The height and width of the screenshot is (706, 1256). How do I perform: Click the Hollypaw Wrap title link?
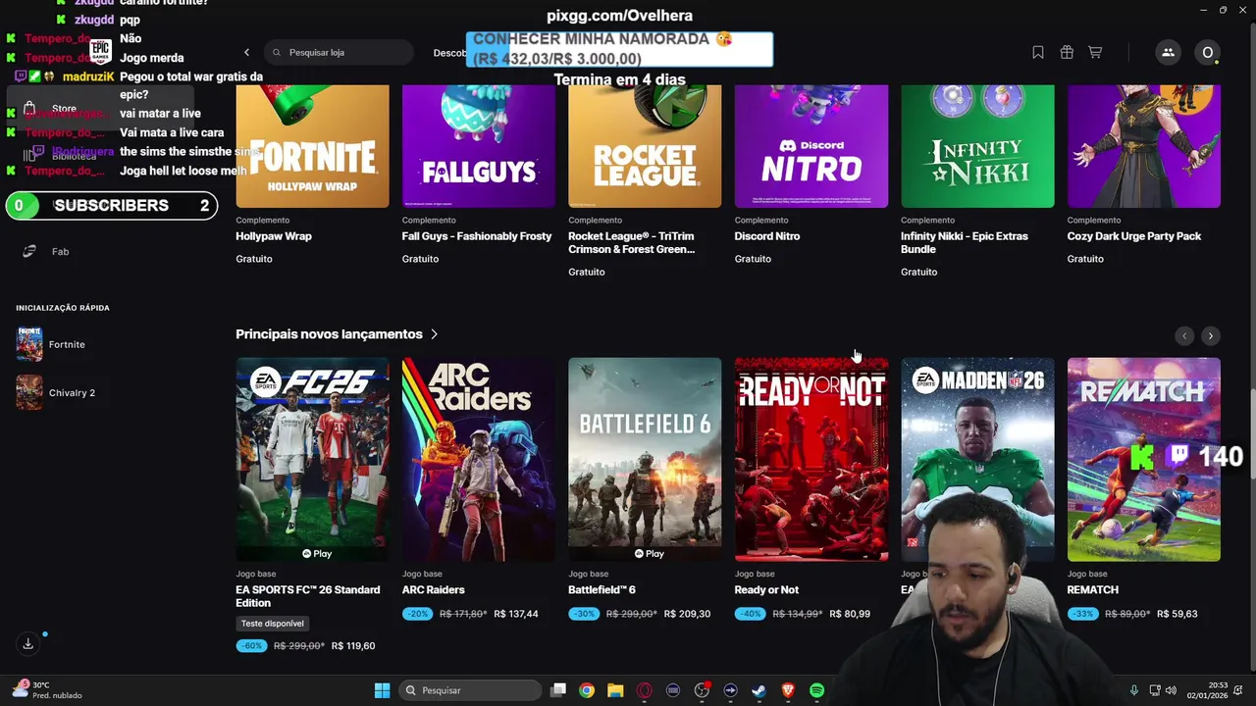click(x=274, y=236)
